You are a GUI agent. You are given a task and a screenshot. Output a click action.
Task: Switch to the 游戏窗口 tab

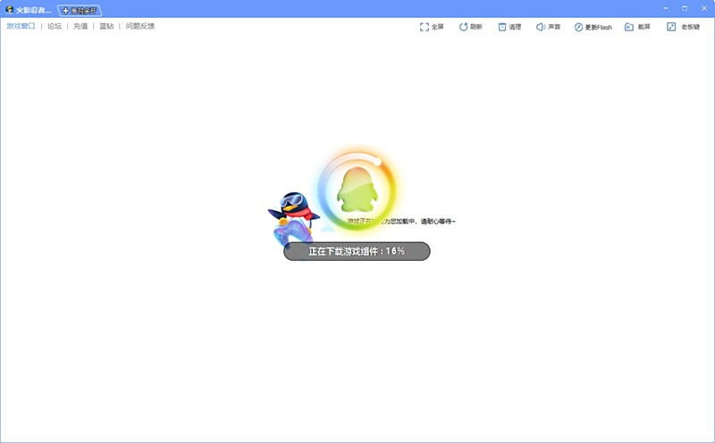tap(20, 27)
